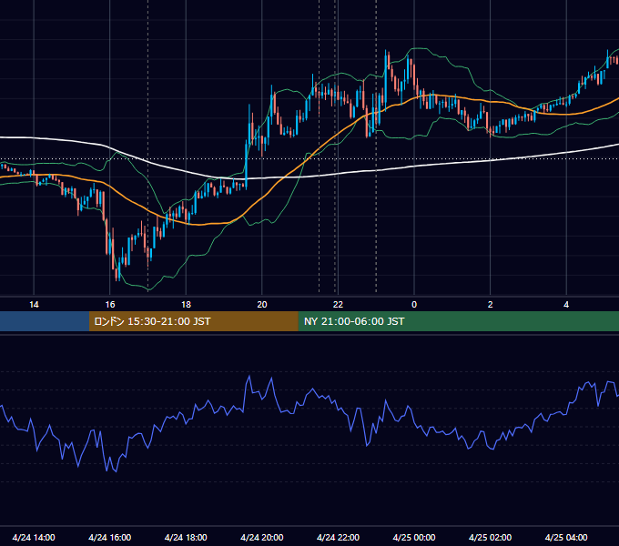This screenshot has width=619, height=546.
Task: Click the '4/24 16:00' date label
Action: pos(110,537)
